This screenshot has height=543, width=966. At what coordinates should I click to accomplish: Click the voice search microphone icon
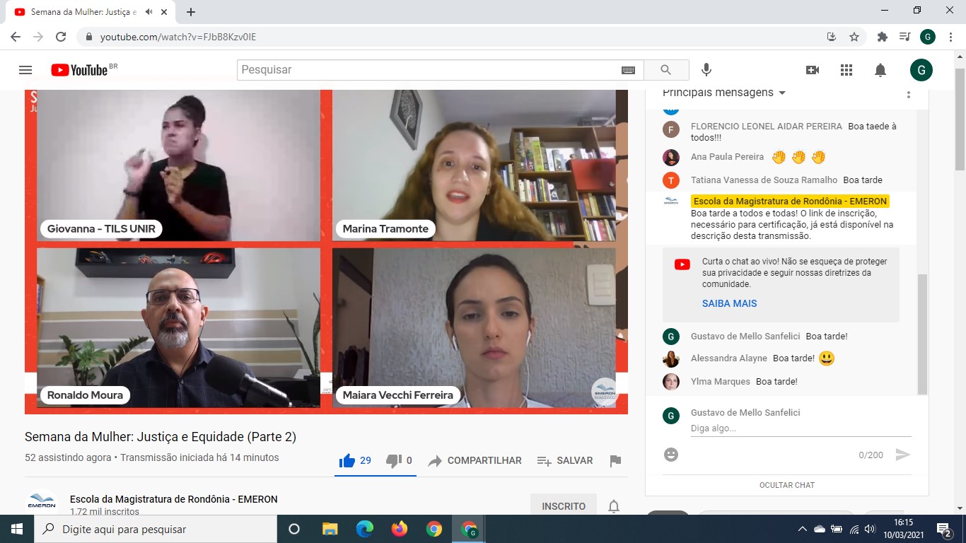(x=706, y=70)
